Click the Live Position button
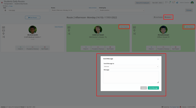Viewport: 196px width, 108px height. [x=158, y=17]
